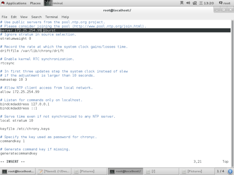Screen dimensions: 234x175
Task: Click the '# Use public servers' comment line
Action: [x=52, y=22]
